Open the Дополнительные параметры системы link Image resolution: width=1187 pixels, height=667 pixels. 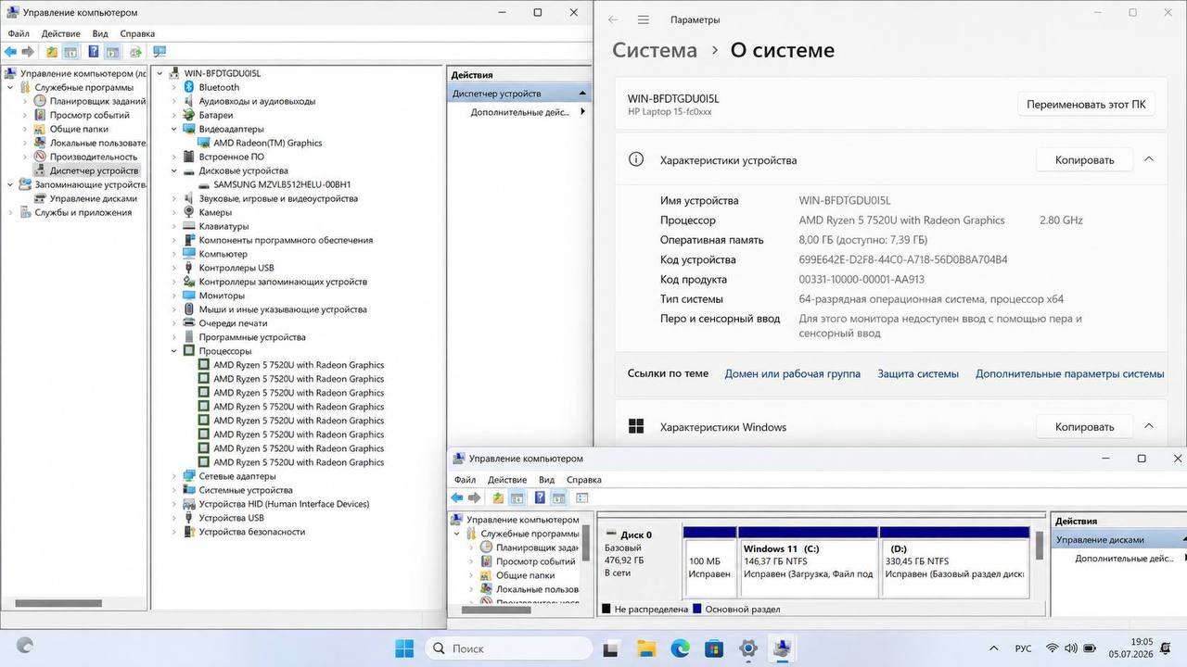1070,373
